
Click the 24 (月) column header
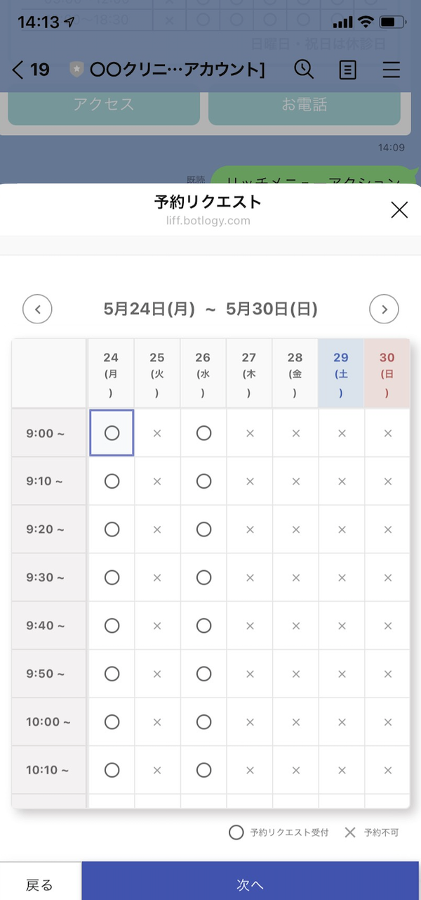[111, 374]
